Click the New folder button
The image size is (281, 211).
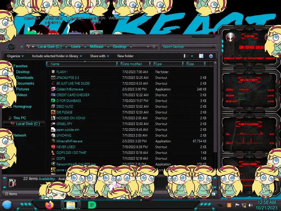click(x=125, y=56)
